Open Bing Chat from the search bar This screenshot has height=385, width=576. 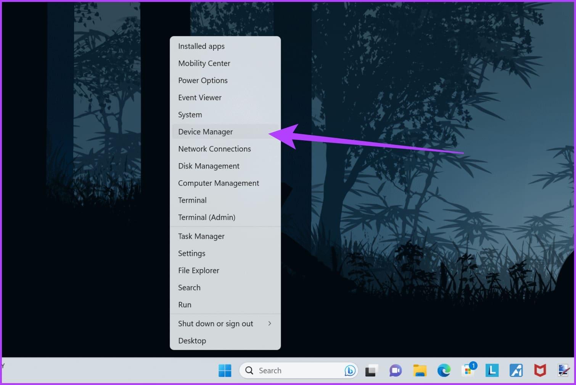349,370
